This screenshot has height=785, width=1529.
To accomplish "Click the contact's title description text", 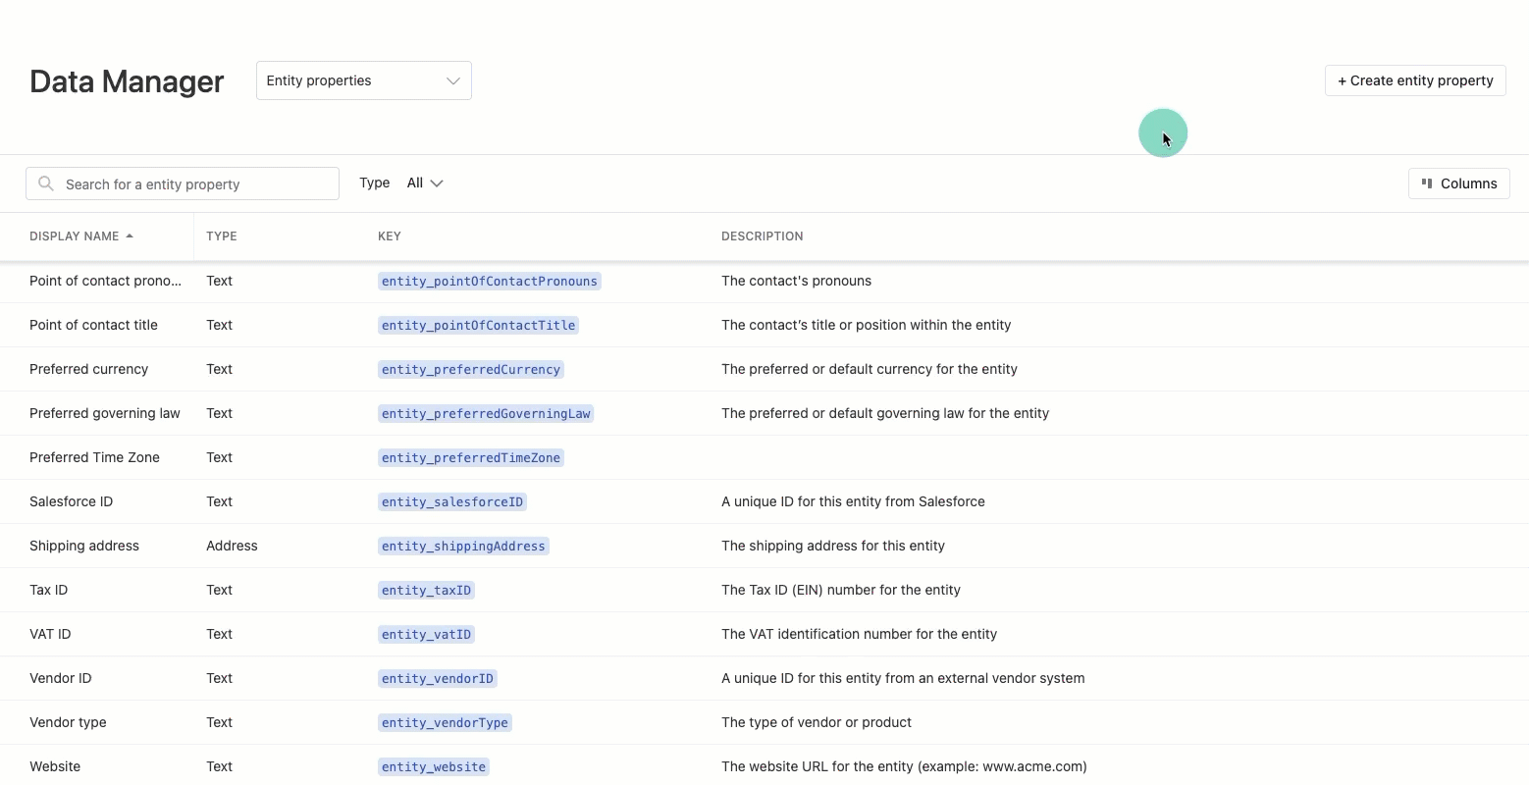I will [866, 325].
